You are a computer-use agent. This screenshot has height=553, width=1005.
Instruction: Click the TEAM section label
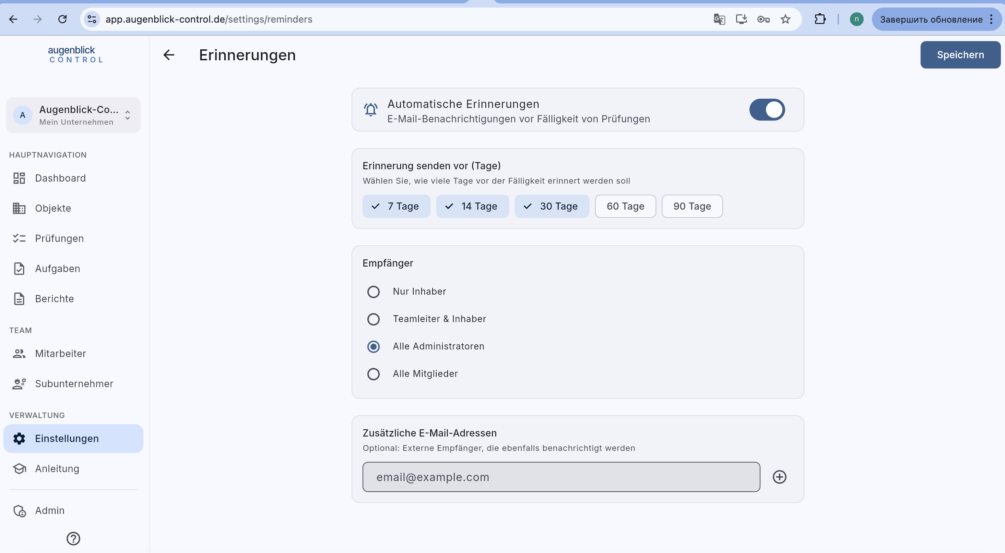coord(20,331)
